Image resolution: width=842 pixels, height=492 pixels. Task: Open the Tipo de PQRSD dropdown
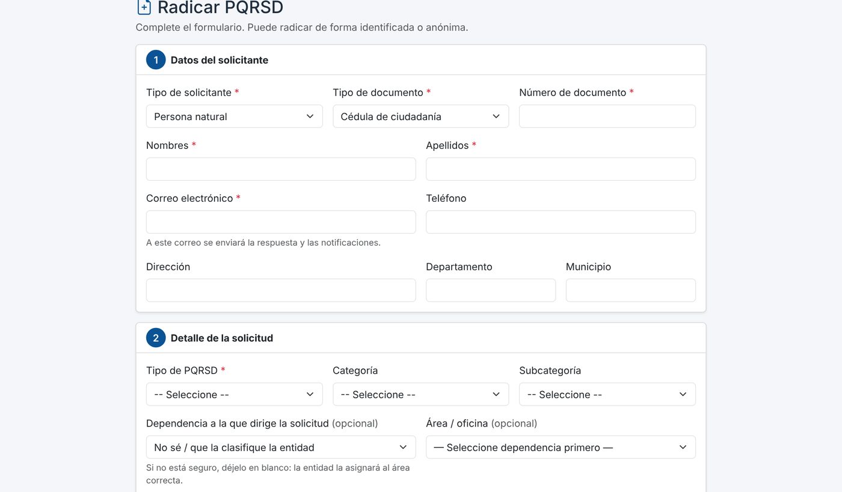[x=235, y=395]
